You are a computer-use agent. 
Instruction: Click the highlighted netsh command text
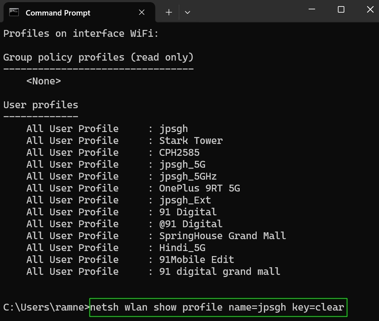(x=217, y=307)
